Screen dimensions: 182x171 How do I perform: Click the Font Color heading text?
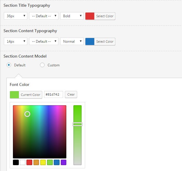pyautogui.click(x=19, y=84)
